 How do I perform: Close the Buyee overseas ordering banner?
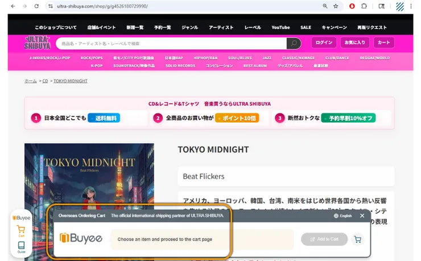point(362,216)
